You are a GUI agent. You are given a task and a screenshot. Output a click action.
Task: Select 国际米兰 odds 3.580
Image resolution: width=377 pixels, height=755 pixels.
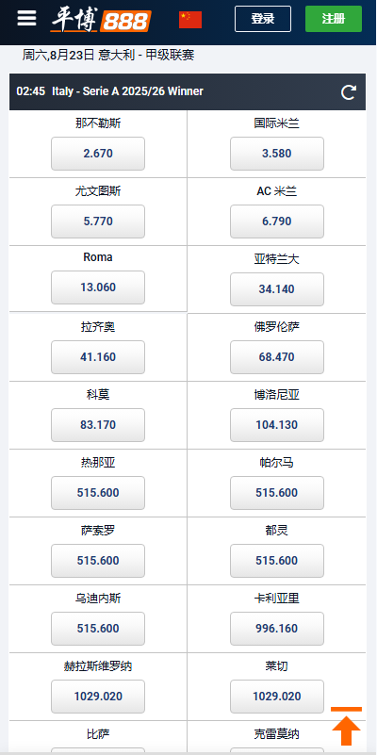tap(277, 154)
